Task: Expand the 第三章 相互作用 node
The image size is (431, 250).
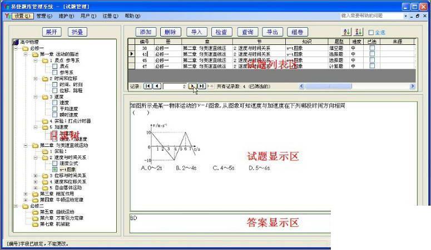Action: pyautogui.click(x=26, y=194)
